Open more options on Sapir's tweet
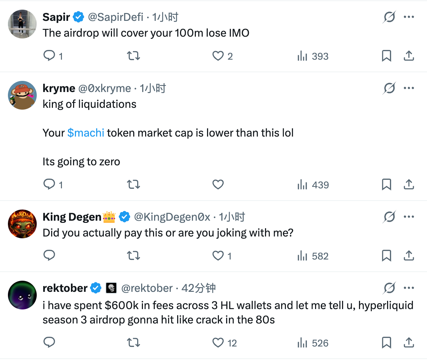This screenshot has width=427, height=363. click(x=409, y=17)
